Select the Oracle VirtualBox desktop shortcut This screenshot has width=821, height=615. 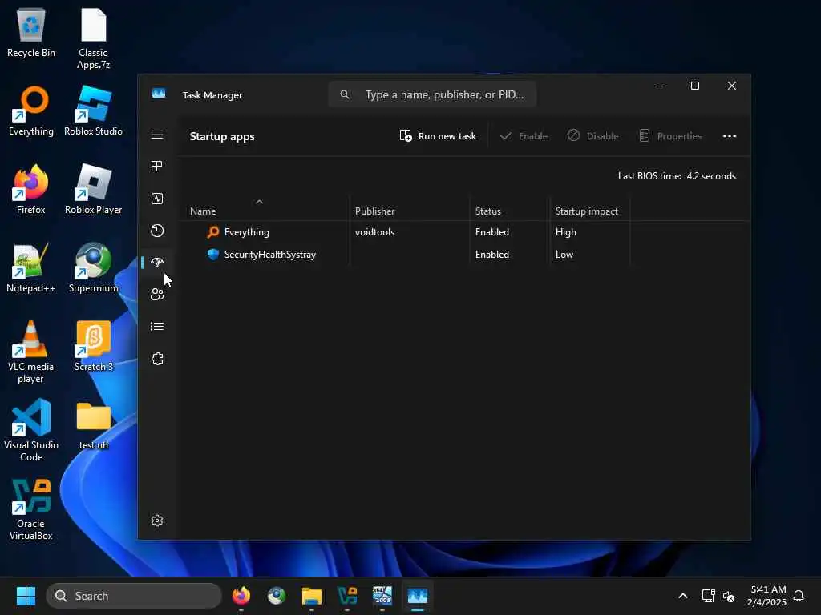31,509
